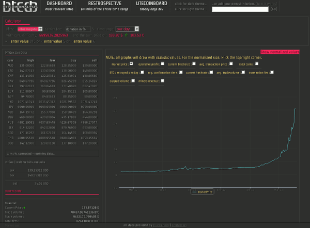Enable the total coins checkbox
The height and width of the screenshot is (228, 310).
click(257, 63)
